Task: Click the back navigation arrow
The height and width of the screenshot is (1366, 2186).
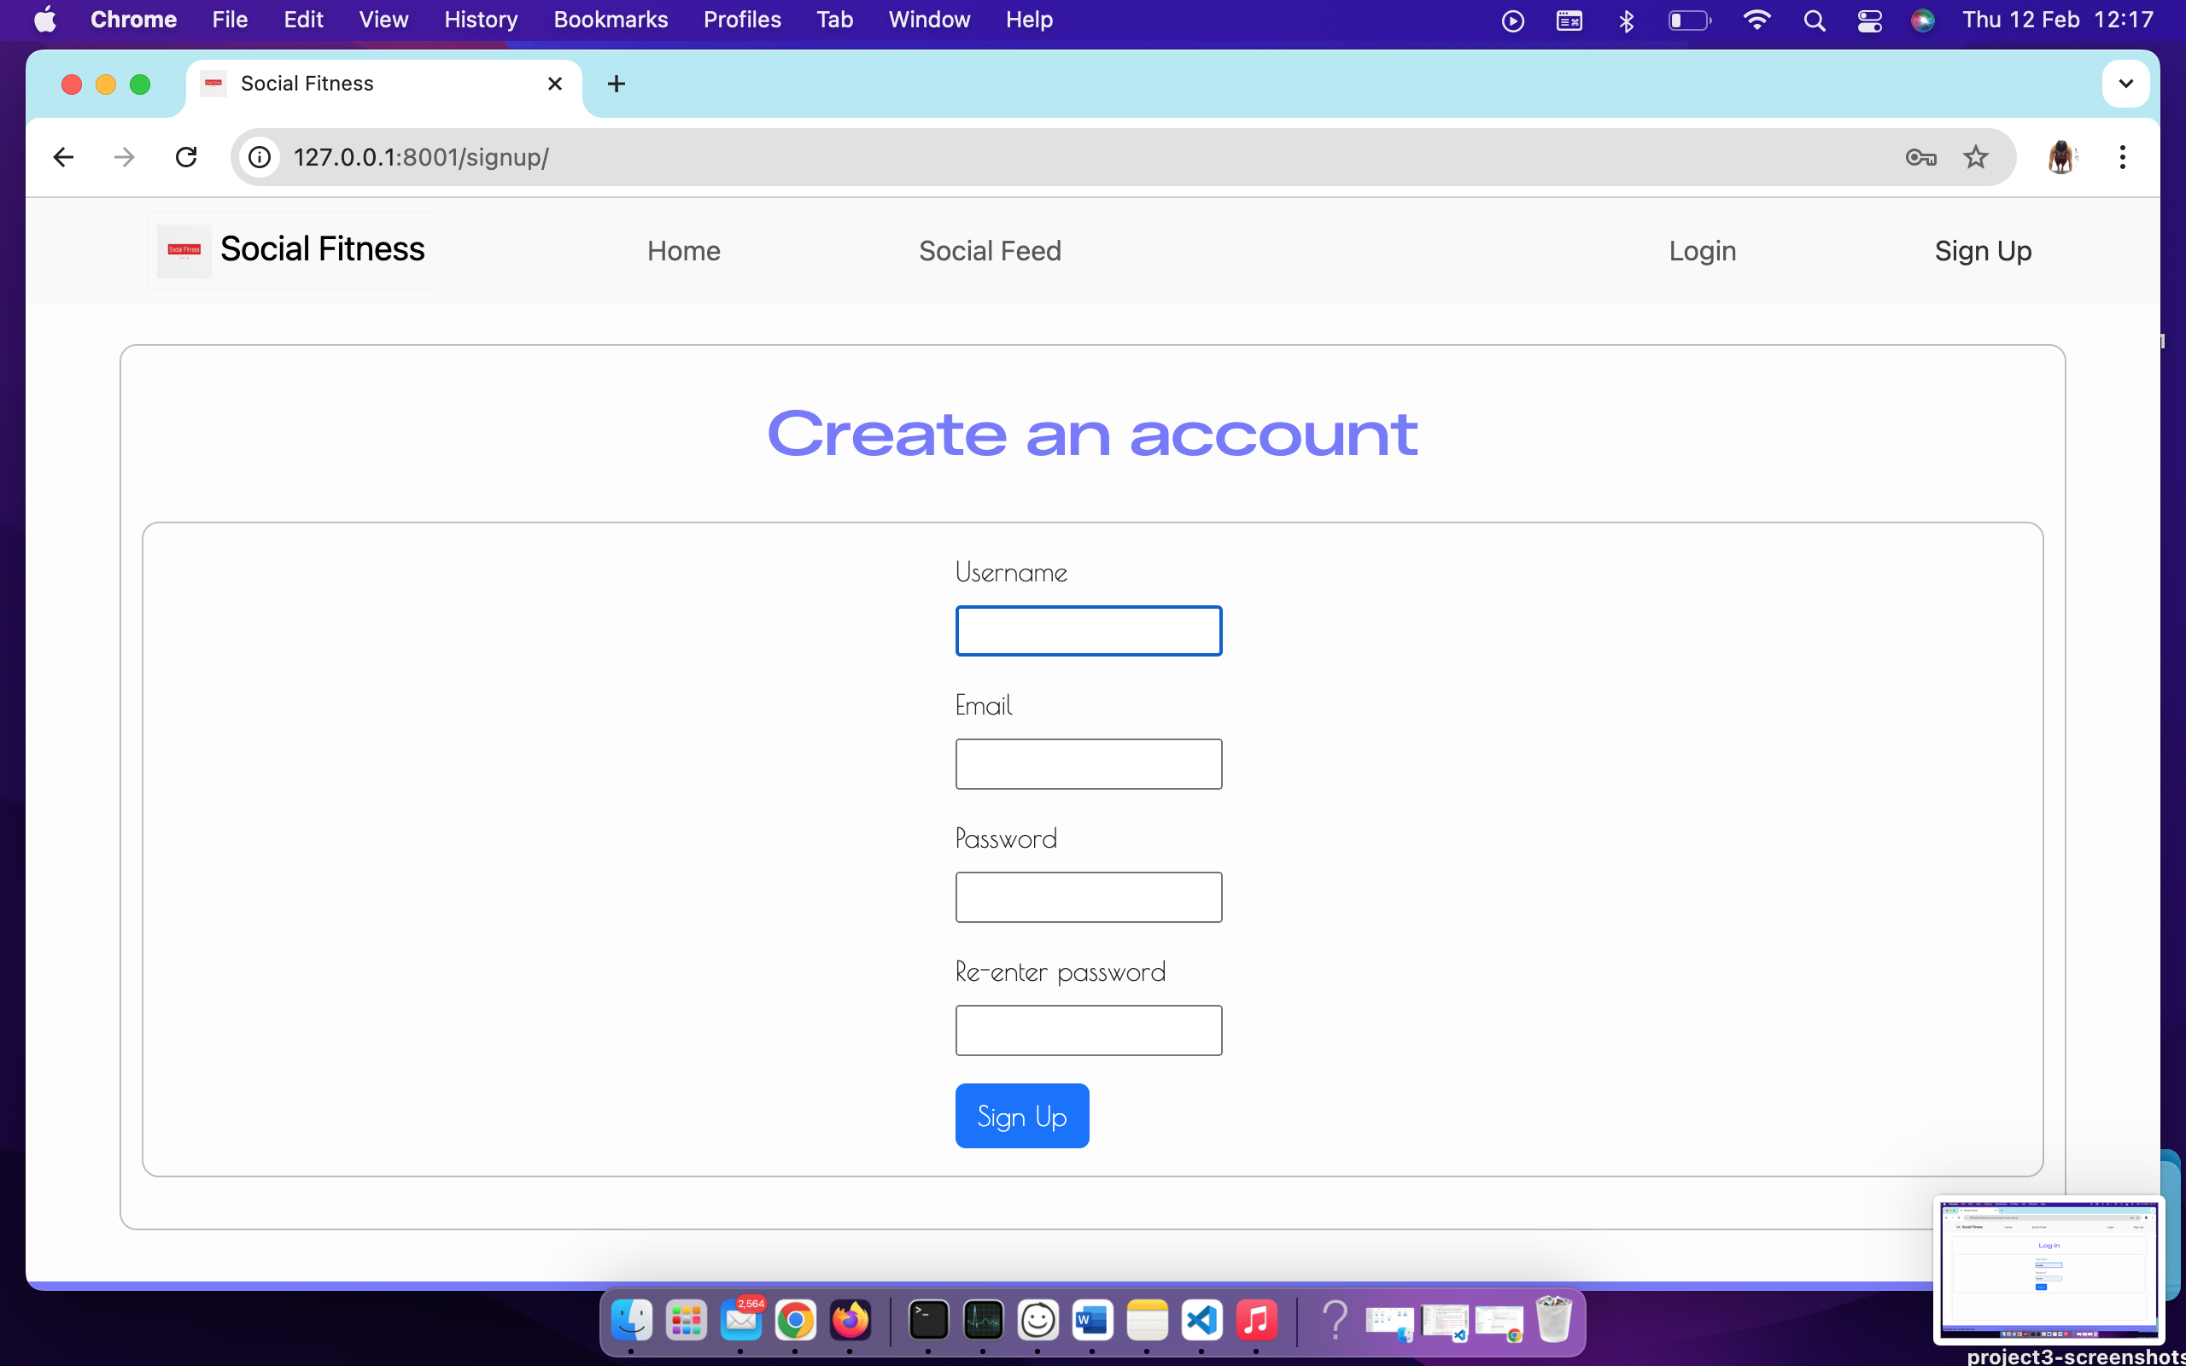Action: 62,156
